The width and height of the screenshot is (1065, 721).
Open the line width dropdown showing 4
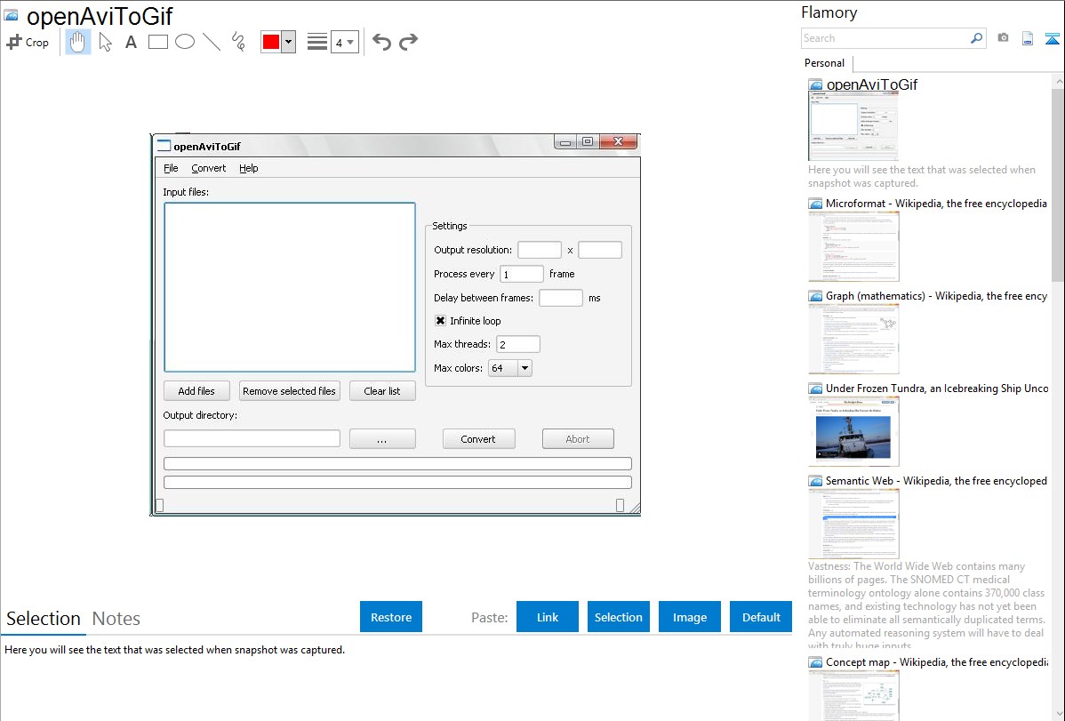(x=345, y=42)
